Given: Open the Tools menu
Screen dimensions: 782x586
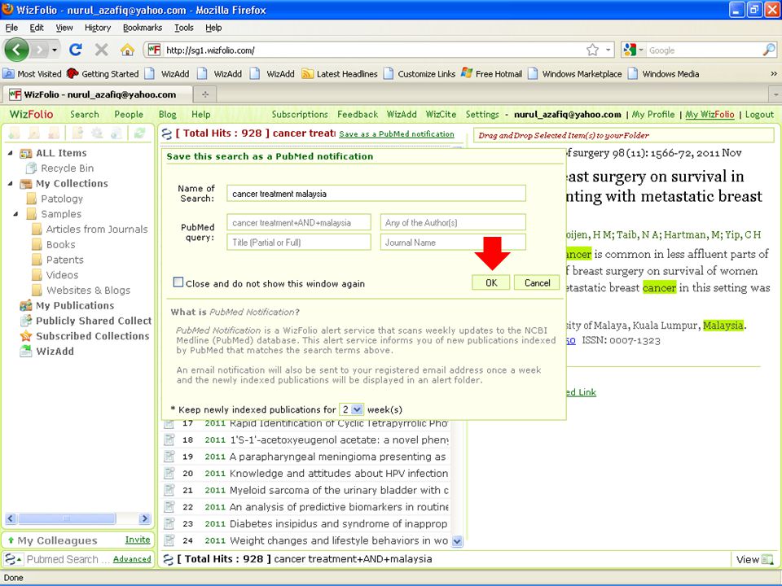Looking at the screenshot, I should (x=184, y=28).
